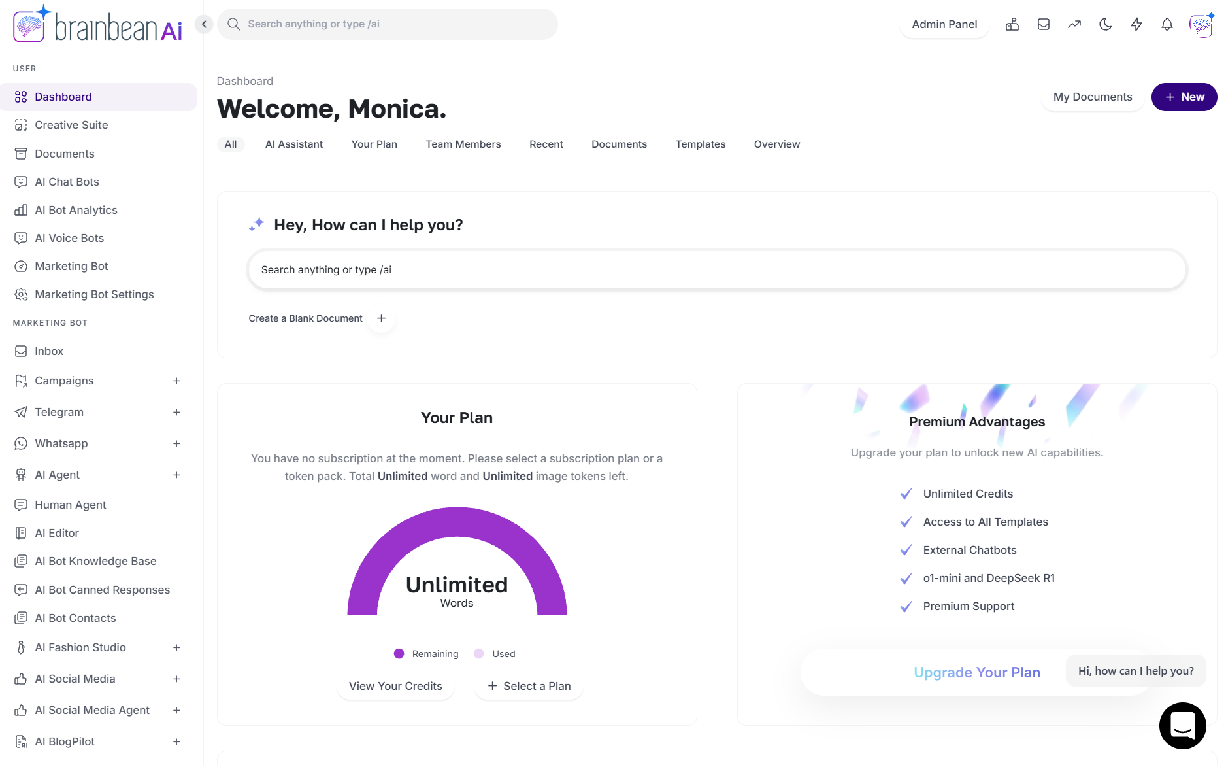Click View Your Credits button
This screenshot has width=1226, height=765.
click(395, 686)
